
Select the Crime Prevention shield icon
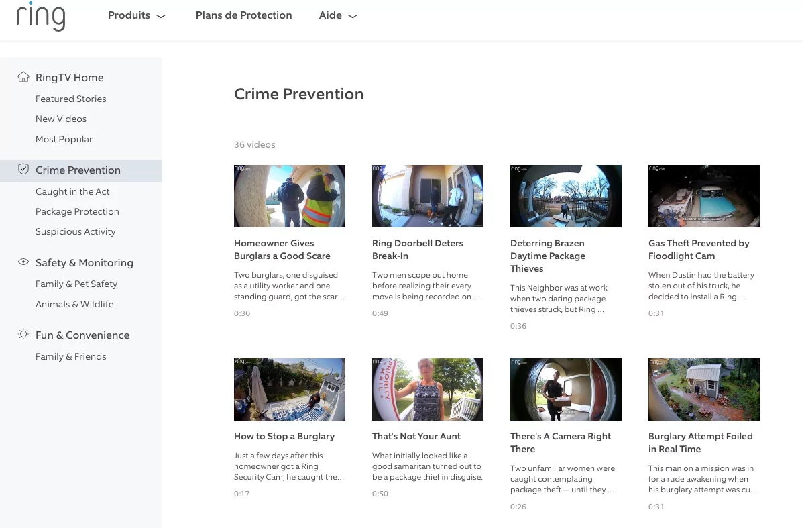23,169
